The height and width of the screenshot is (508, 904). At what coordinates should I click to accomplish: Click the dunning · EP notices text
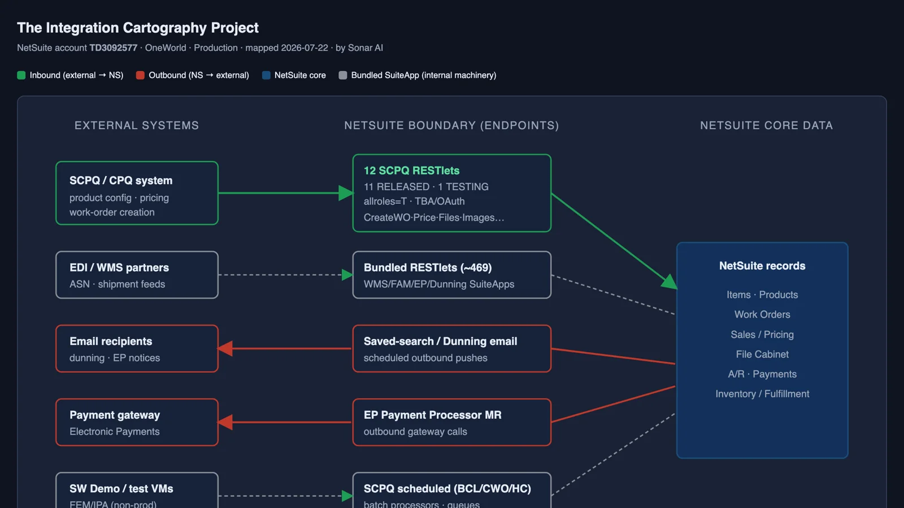pyautogui.click(x=115, y=358)
